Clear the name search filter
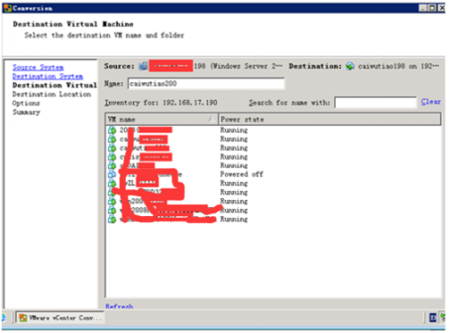Screen dimensions: 450x333 (x=431, y=102)
